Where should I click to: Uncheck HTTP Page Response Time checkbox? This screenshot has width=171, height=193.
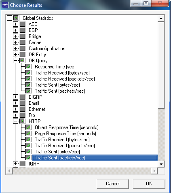tap(28, 134)
